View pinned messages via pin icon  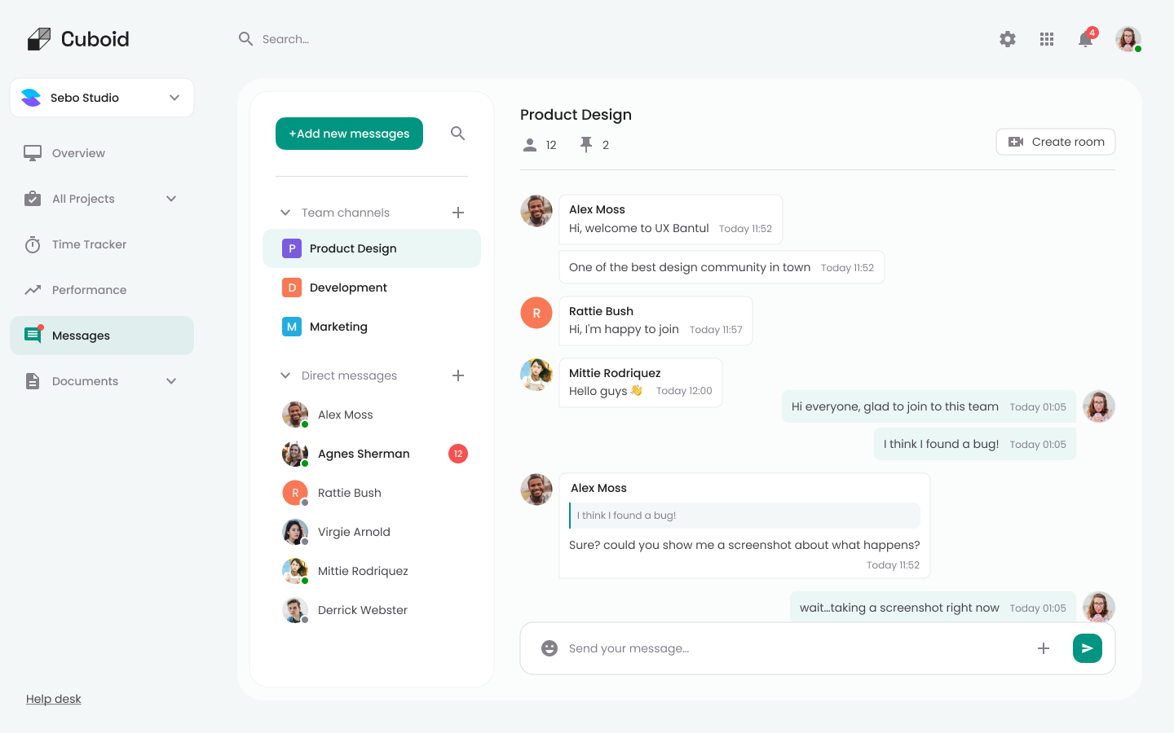click(586, 145)
